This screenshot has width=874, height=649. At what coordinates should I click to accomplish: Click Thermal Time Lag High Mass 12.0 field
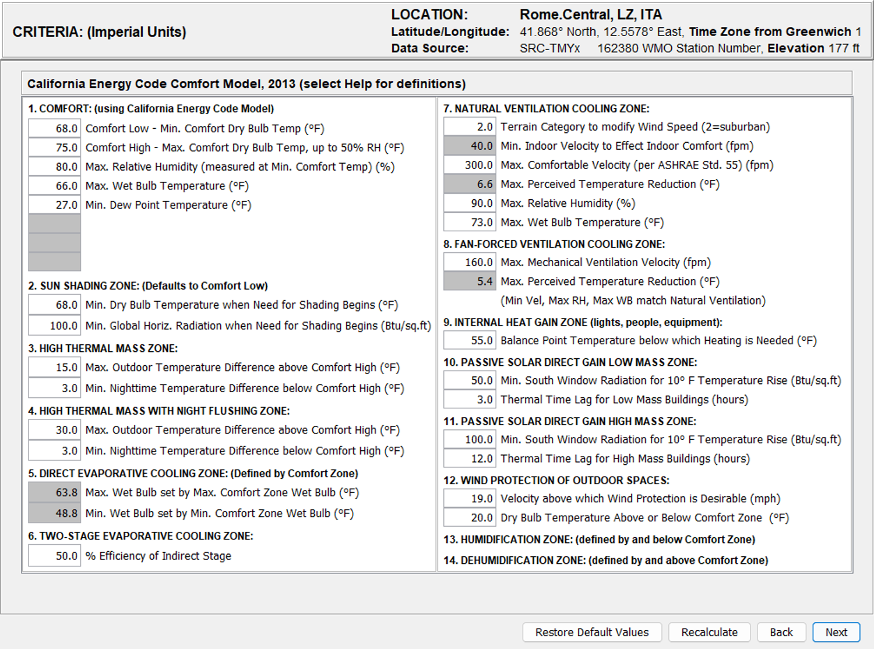(x=470, y=458)
